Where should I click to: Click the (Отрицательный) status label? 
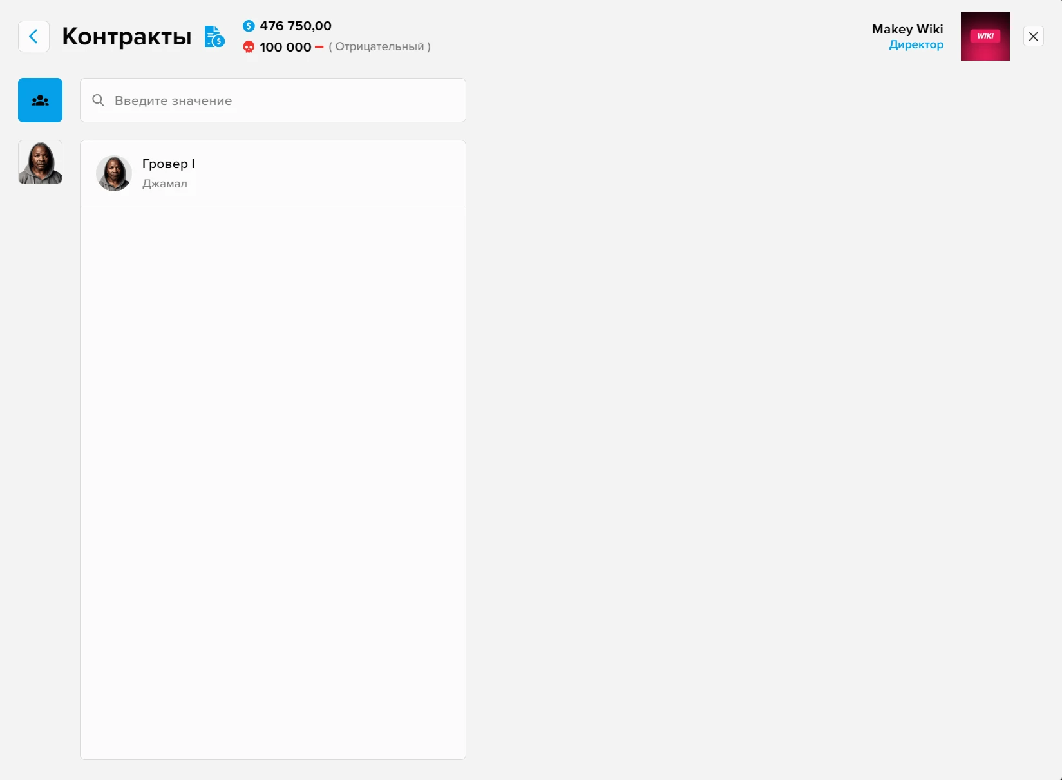pyautogui.click(x=379, y=47)
